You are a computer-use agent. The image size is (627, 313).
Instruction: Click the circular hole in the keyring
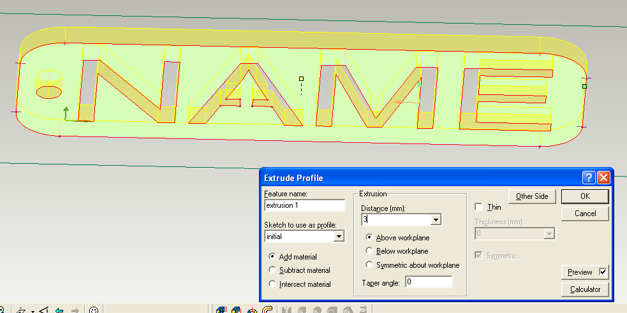[x=48, y=92]
